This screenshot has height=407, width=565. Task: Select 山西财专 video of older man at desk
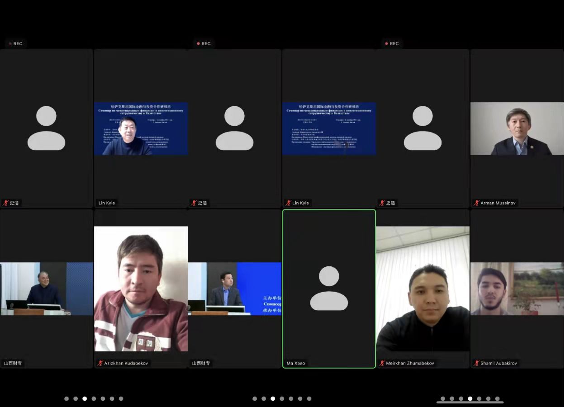(46, 289)
